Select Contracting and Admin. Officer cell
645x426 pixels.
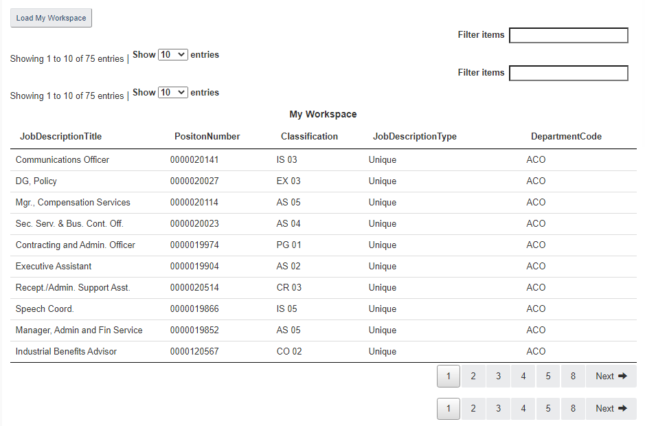click(76, 245)
